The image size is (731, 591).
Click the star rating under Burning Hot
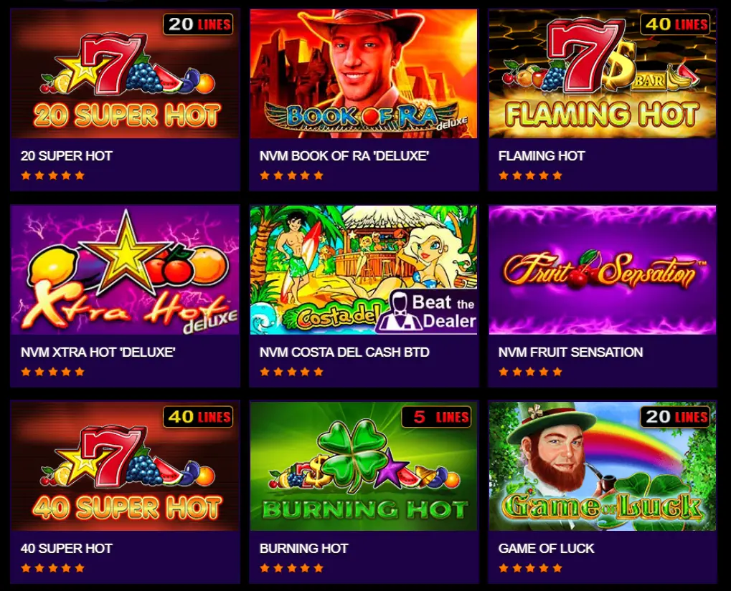pos(291,568)
